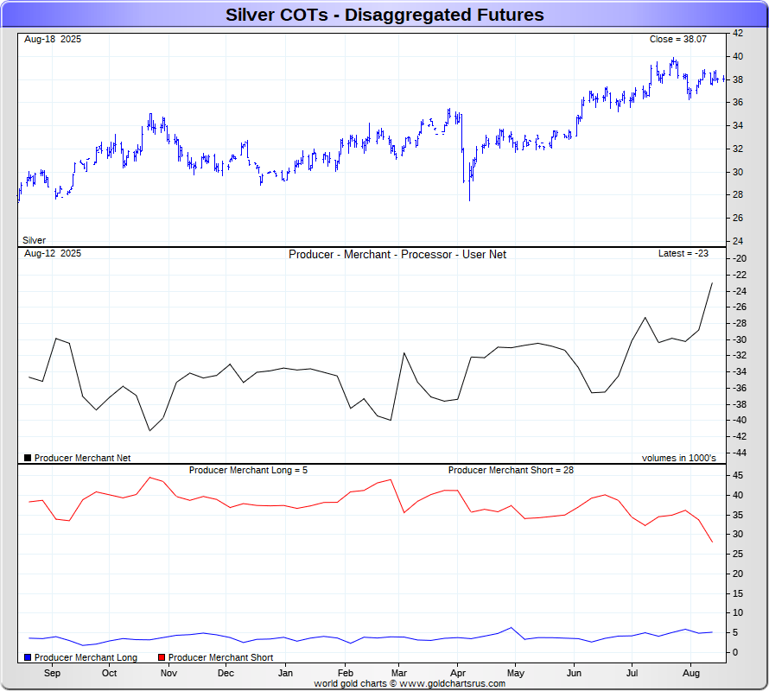The height and width of the screenshot is (691, 769).
Task: Click the 'Jun' month label on x-axis
Action: [574, 673]
